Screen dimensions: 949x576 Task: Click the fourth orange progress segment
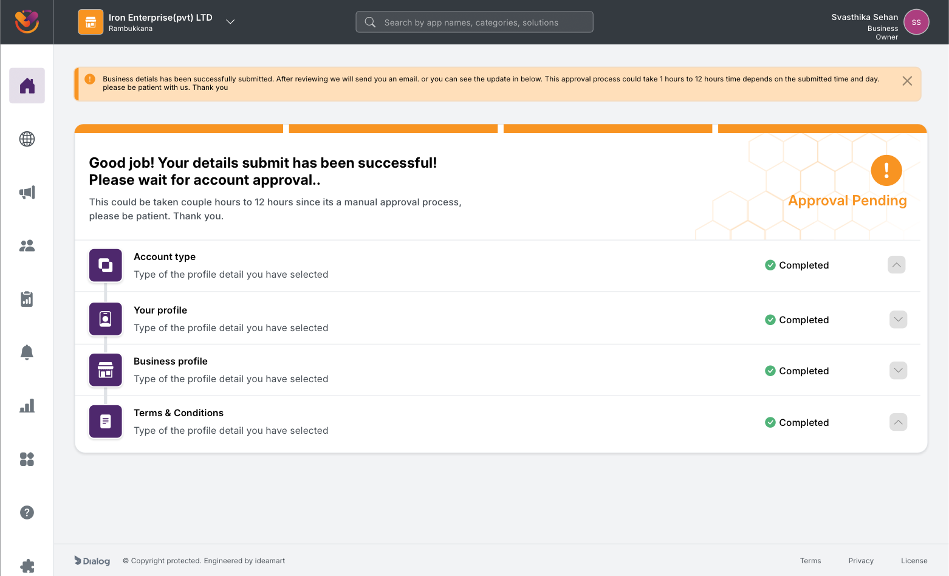pyautogui.click(x=823, y=128)
